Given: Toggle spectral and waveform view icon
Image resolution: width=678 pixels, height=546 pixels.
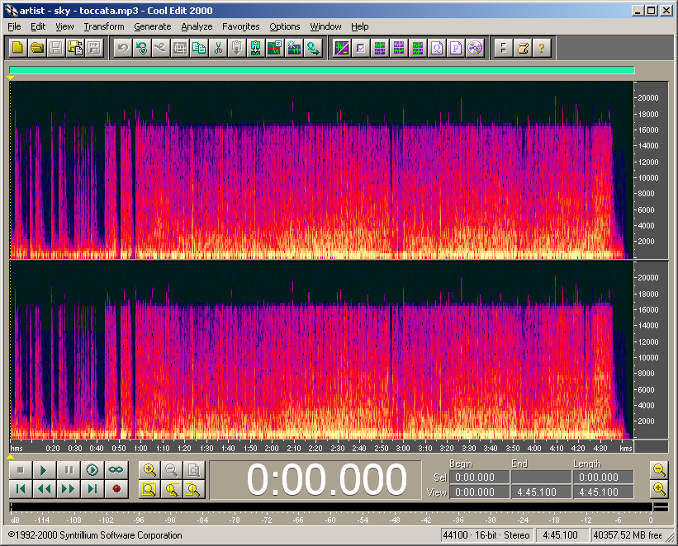Looking at the screenshot, I should tap(341, 48).
